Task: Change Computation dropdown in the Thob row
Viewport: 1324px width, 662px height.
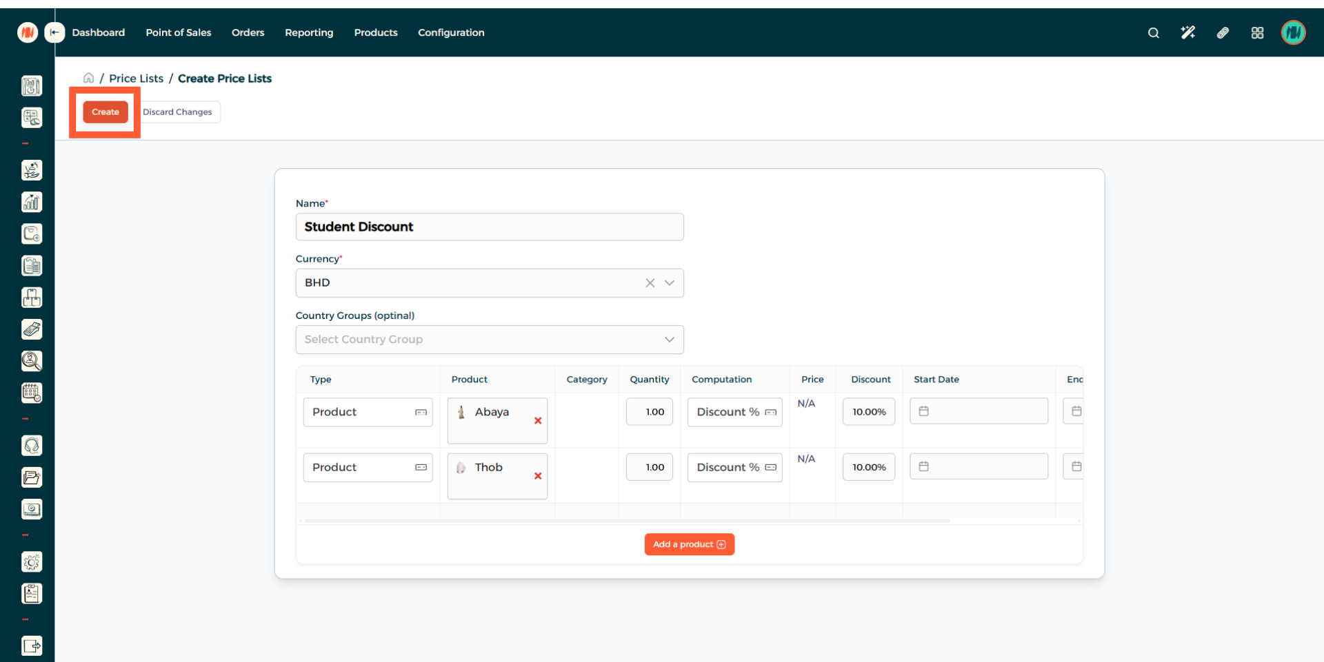Action: (734, 468)
